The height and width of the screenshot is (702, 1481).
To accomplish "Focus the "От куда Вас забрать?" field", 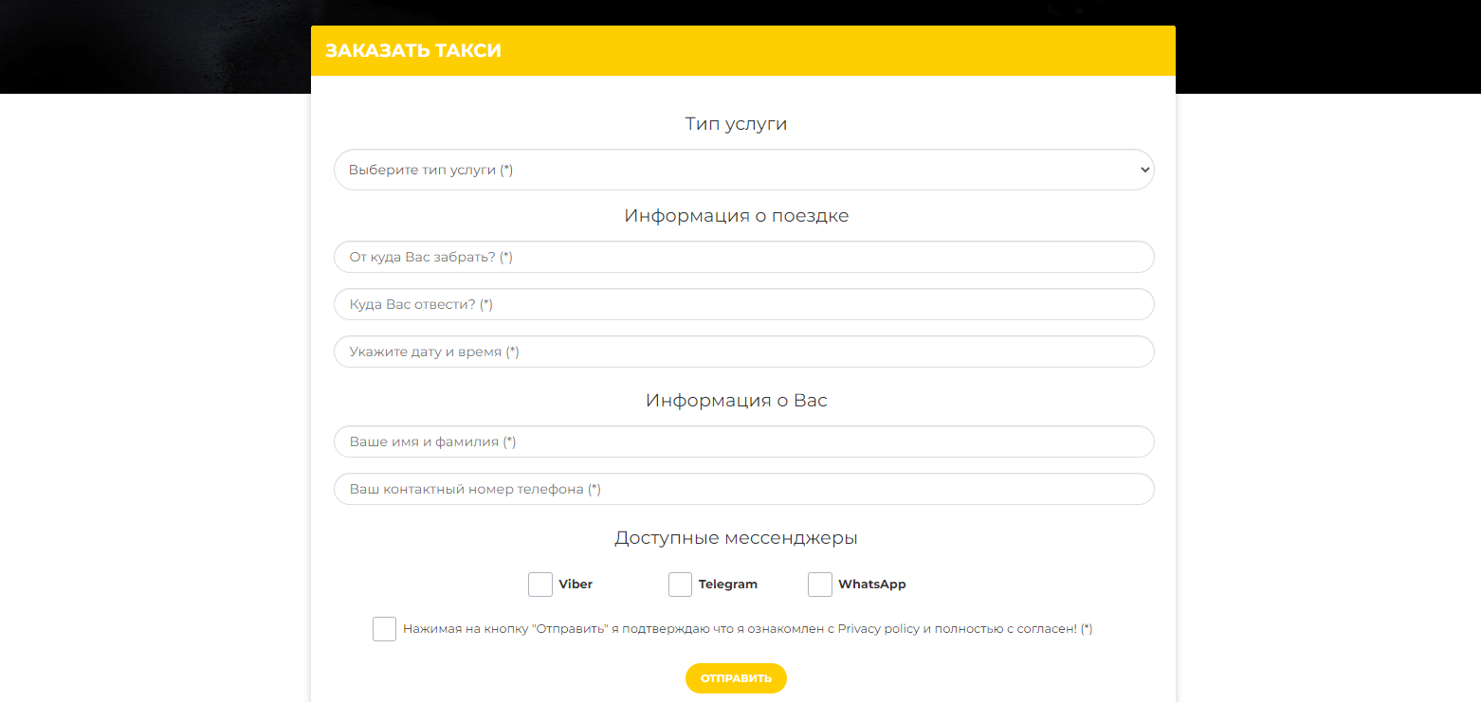I will coord(742,257).
